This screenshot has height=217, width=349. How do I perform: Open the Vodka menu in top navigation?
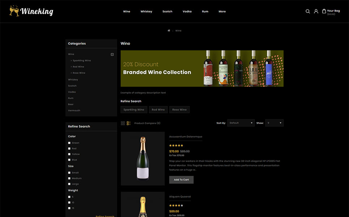tap(187, 11)
